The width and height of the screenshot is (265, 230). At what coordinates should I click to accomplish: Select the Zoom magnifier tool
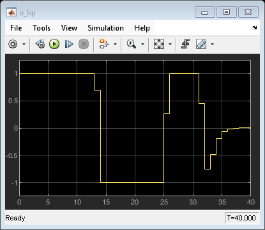132,44
